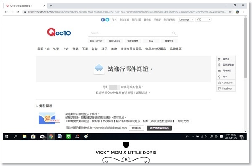This screenshot has height=166, width=252.
Task: Open the LINE app from the taskbar
Action: (x=68, y=137)
